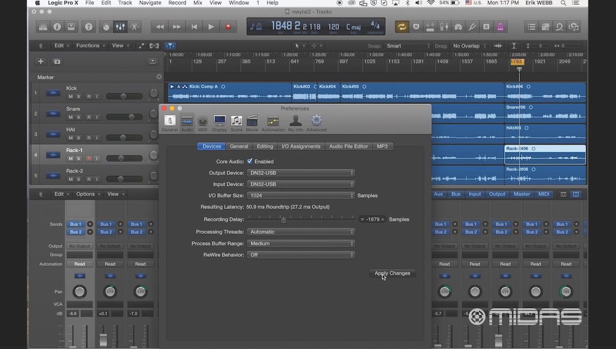Open Movie preferences icon

[x=252, y=123]
